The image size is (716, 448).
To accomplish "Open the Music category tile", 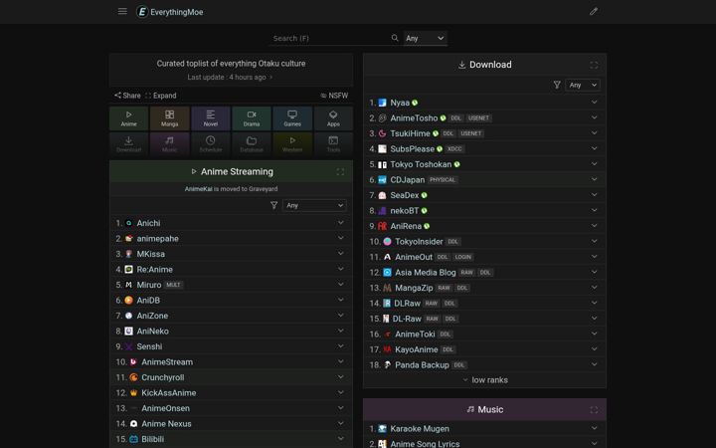I will click(x=169, y=144).
